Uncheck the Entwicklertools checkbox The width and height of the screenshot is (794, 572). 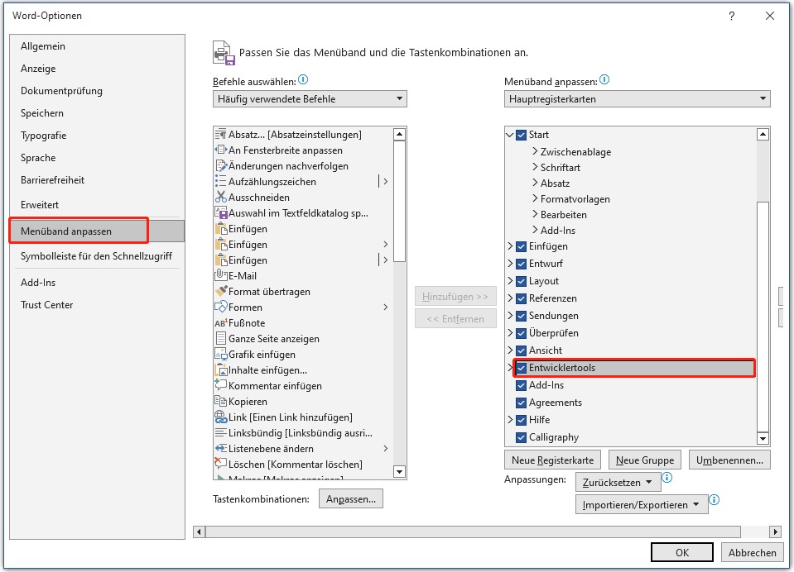[523, 367]
